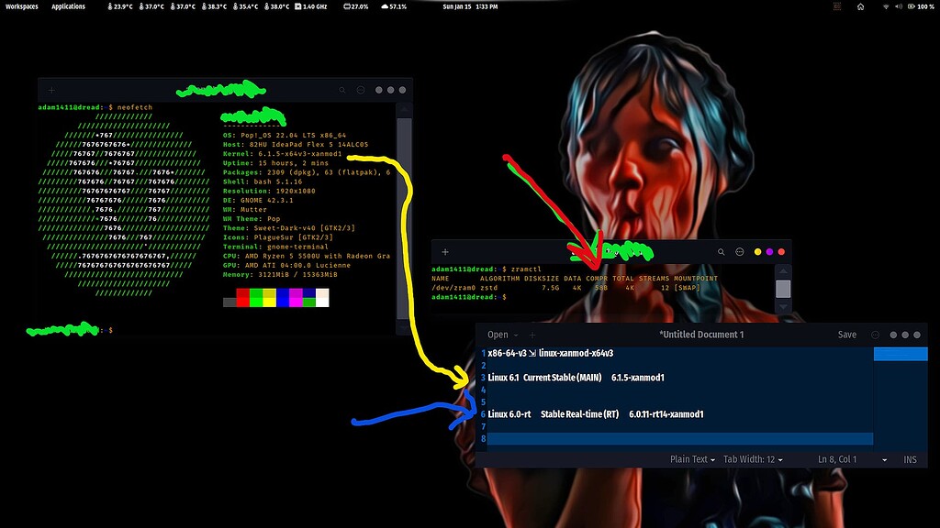
Task: Open gedit's hamburger menu
Action: click(875, 335)
